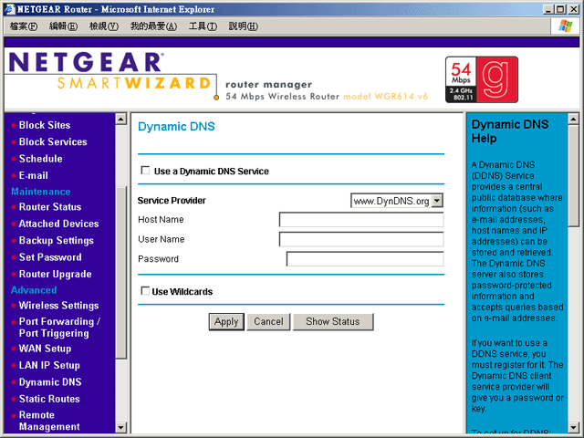Click the Service Provider label
The width and height of the screenshot is (584, 438).
point(172,201)
